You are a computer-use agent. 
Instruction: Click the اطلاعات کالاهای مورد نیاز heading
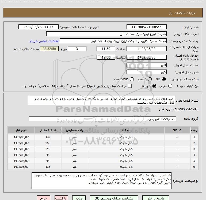(179, 109)
